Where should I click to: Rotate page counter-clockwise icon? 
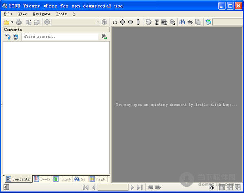click(37, 22)
